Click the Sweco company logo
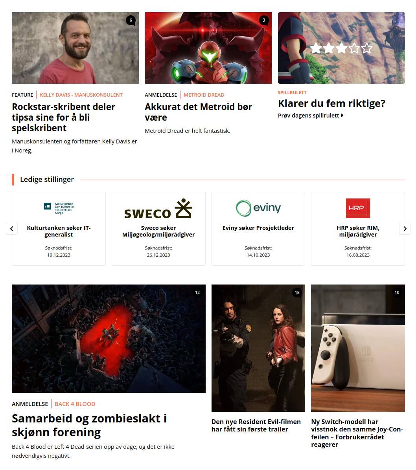 tap(158, 209)
